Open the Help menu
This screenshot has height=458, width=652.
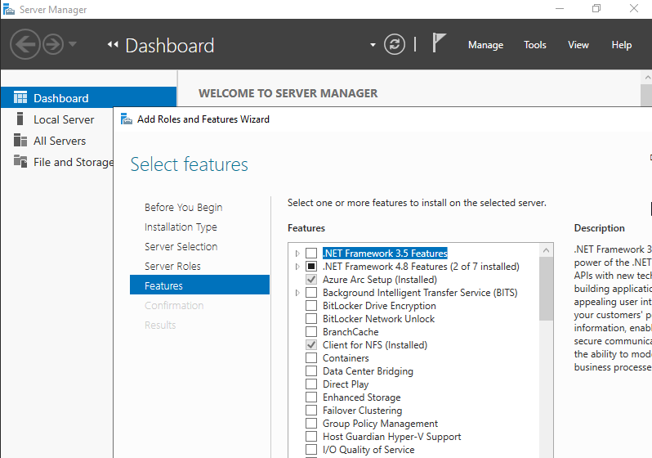click(x=621, y=45)
